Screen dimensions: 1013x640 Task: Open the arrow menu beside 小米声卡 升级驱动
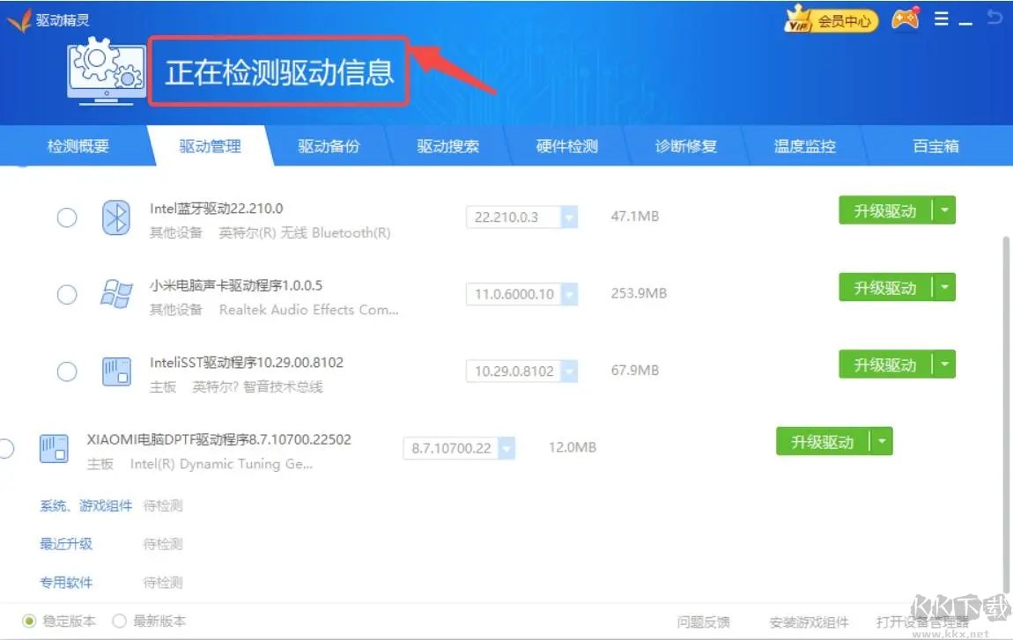click(x=944, y=287)
